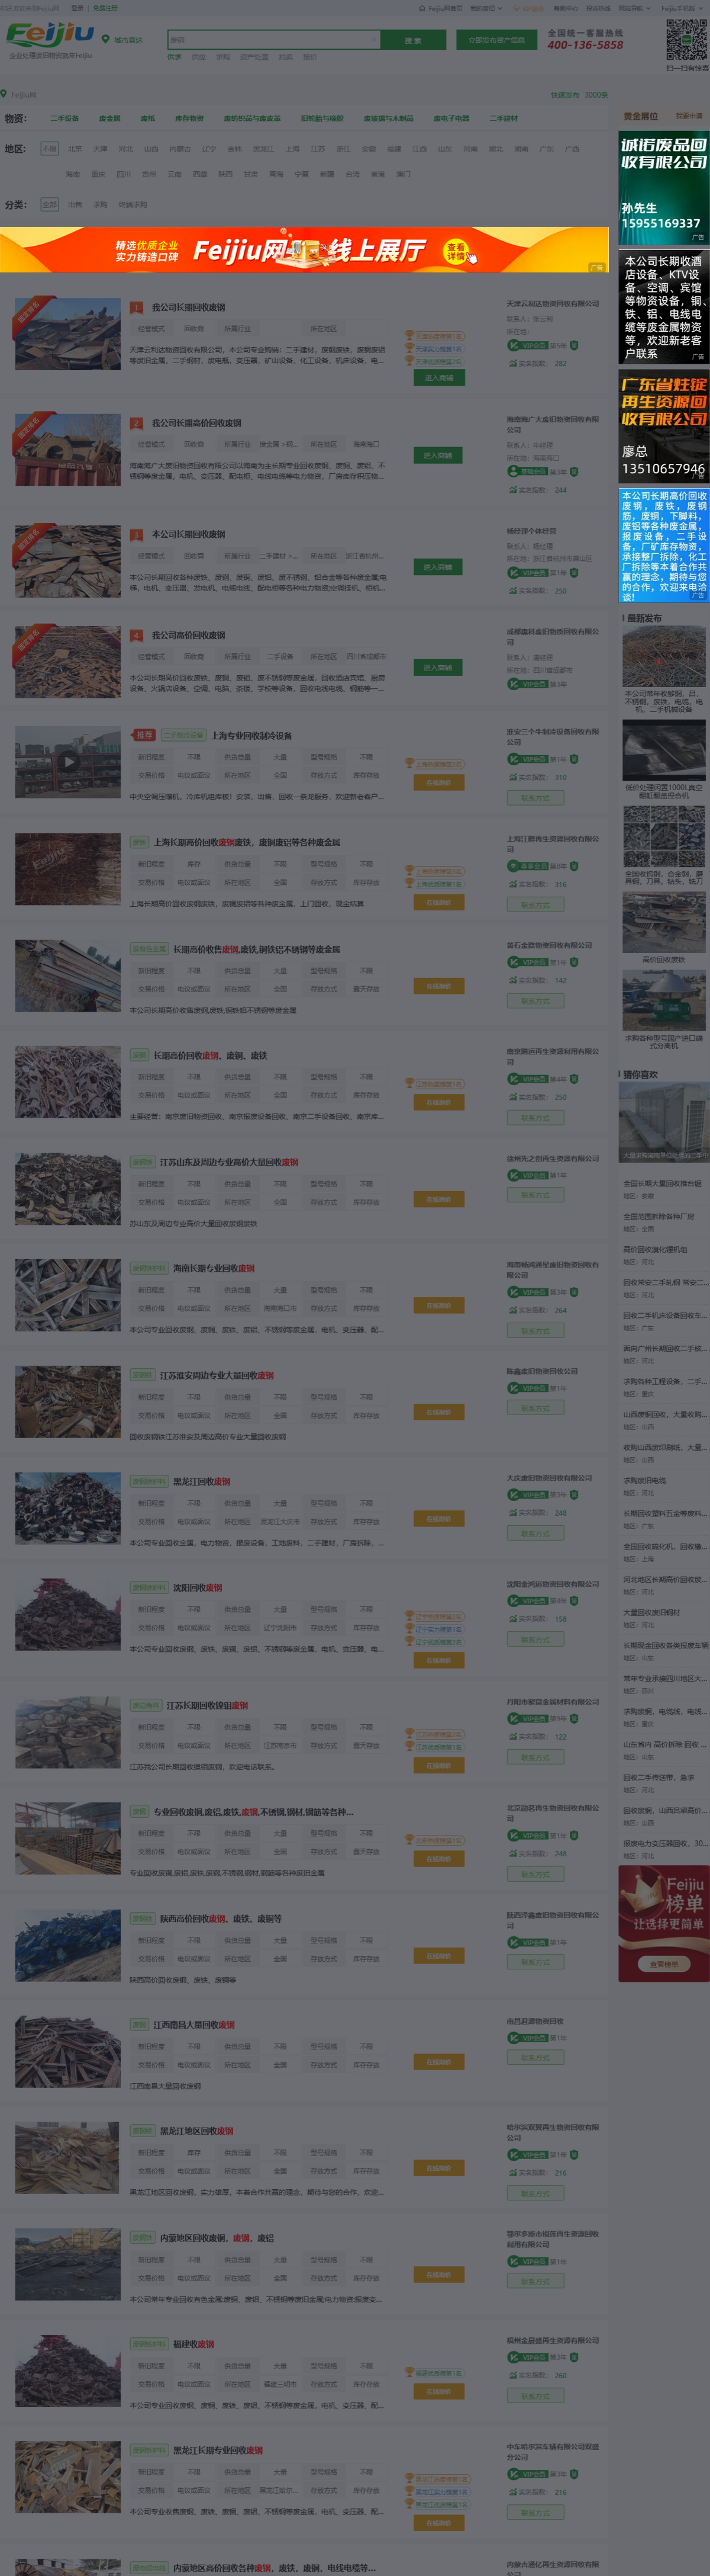Image resolution: width=710 pixels, height=2576 pixels.
Task: Expand the 网站导航 menu in top bar
Action: click(630, 8)
